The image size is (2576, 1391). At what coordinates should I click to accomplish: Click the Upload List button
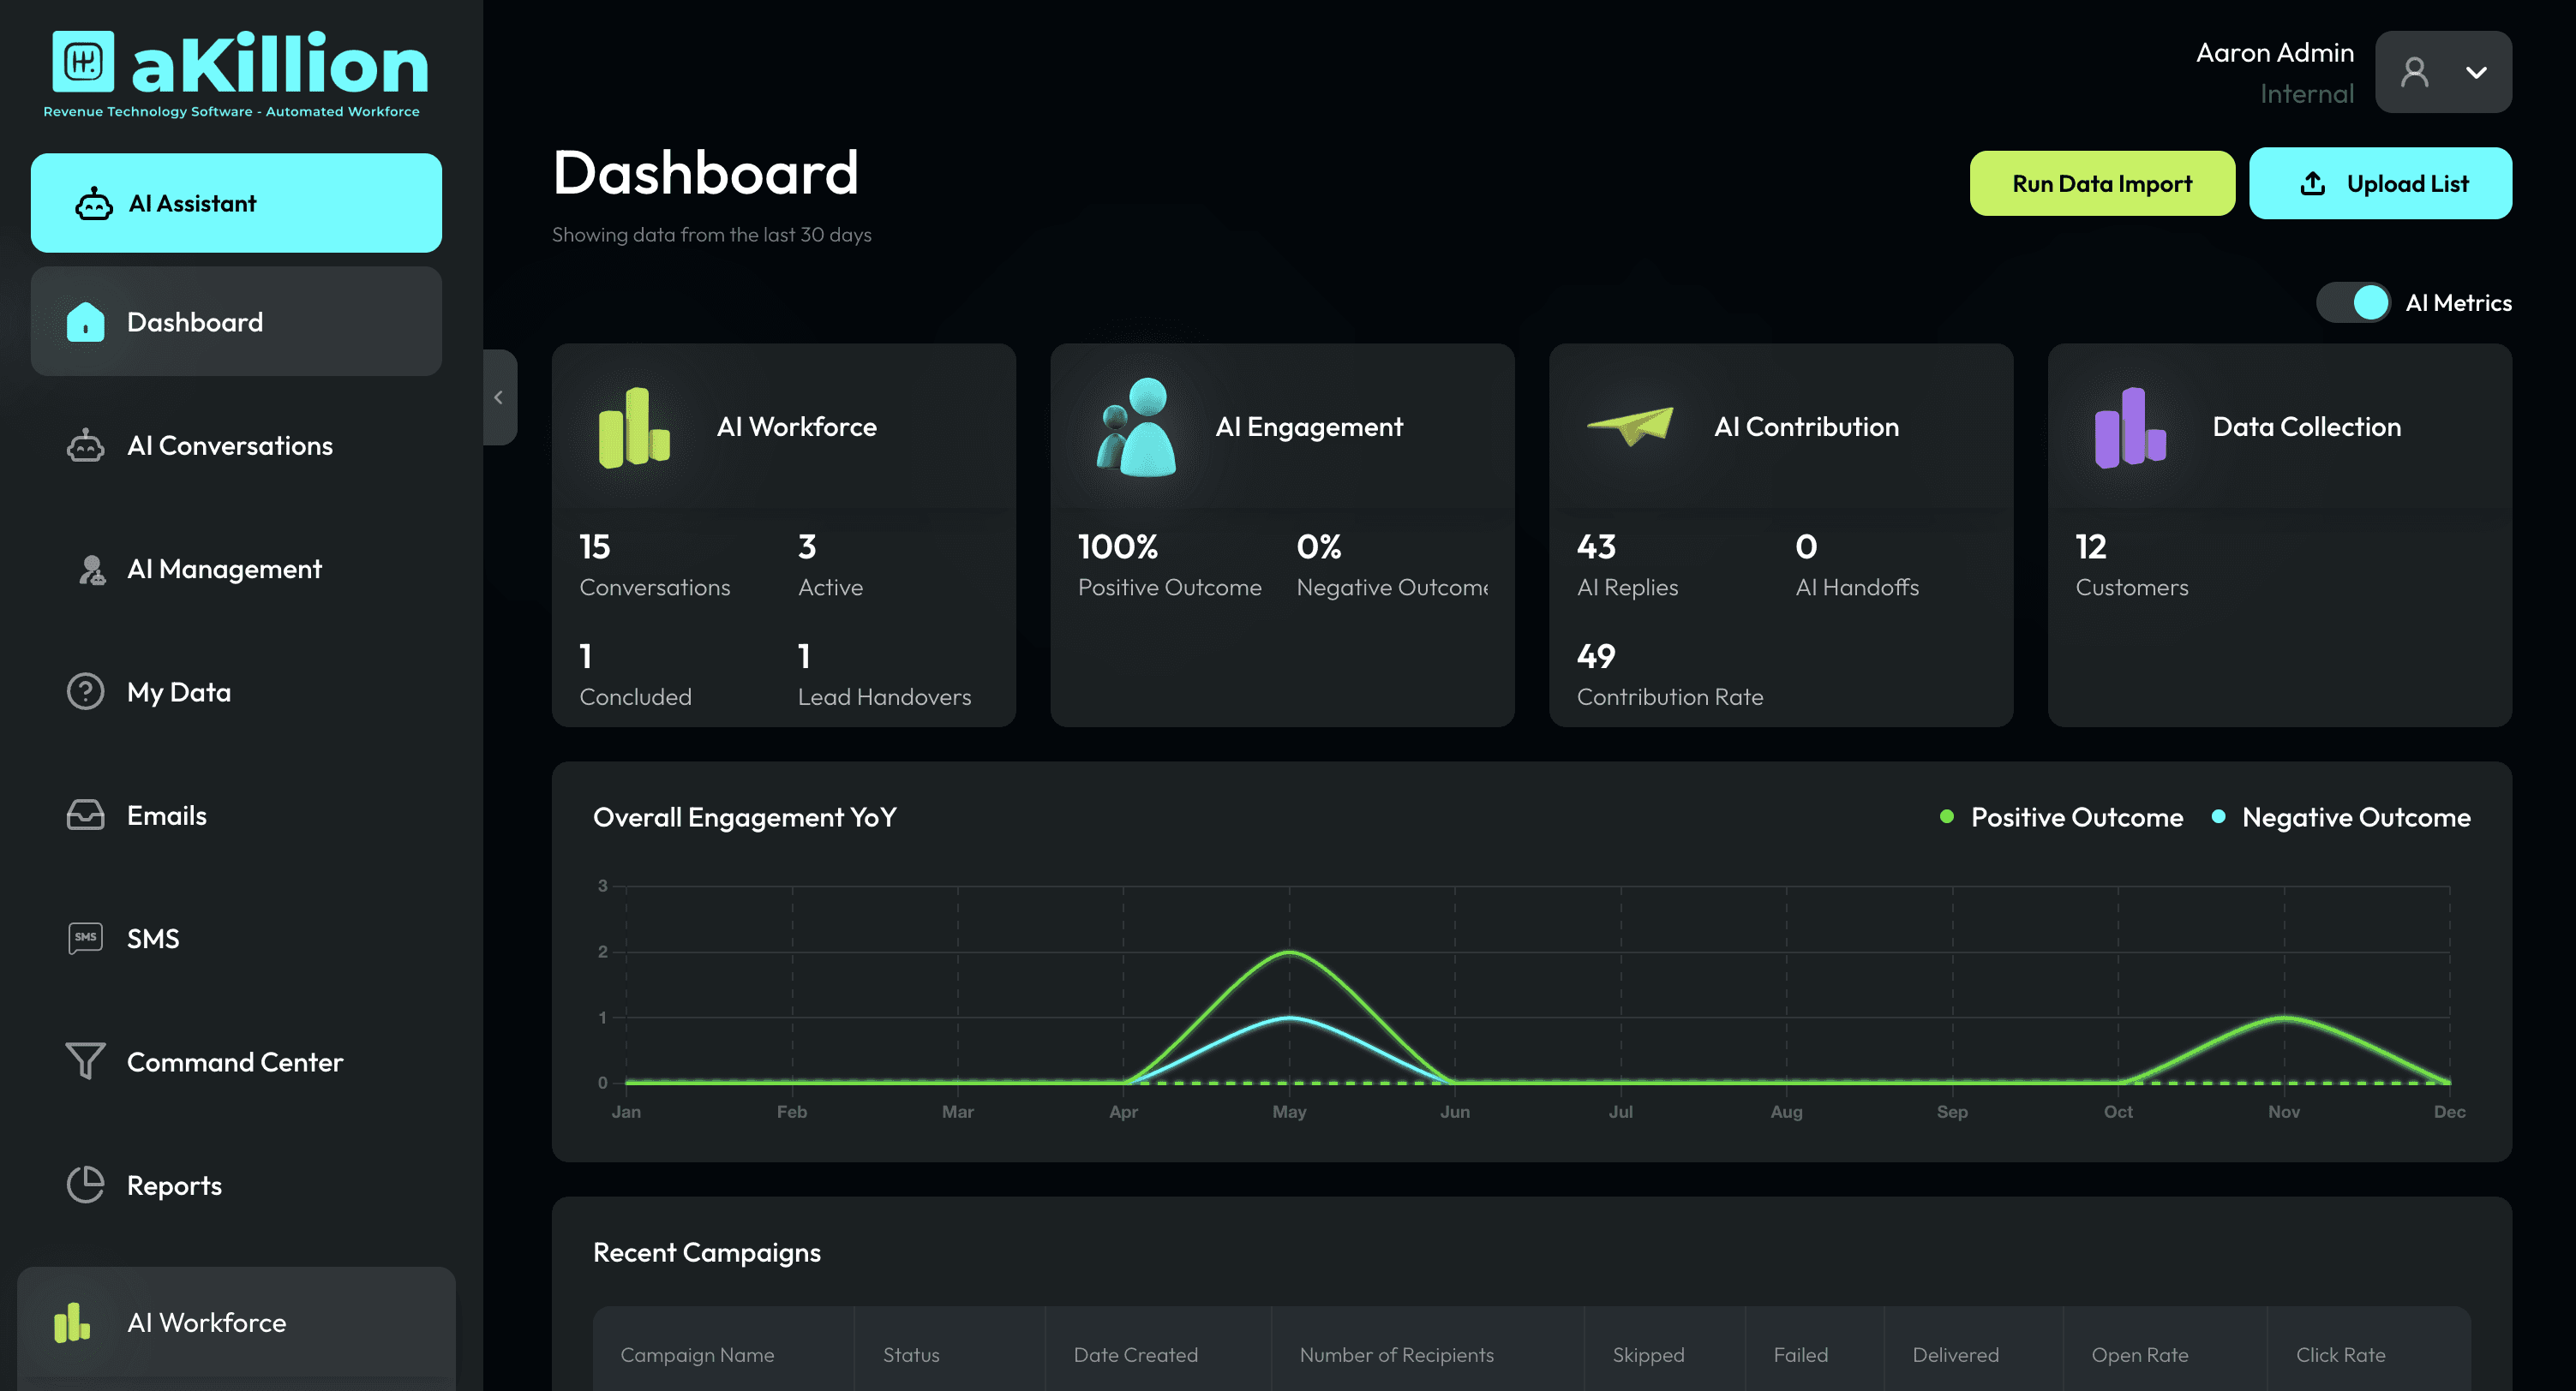[2379, 184]
